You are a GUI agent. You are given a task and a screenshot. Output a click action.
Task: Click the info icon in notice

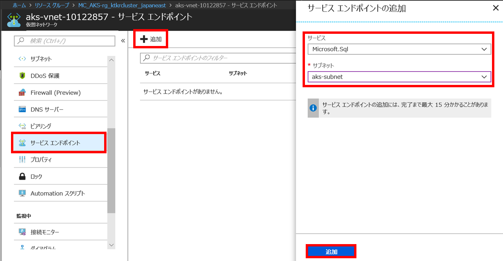click(313, 108)
